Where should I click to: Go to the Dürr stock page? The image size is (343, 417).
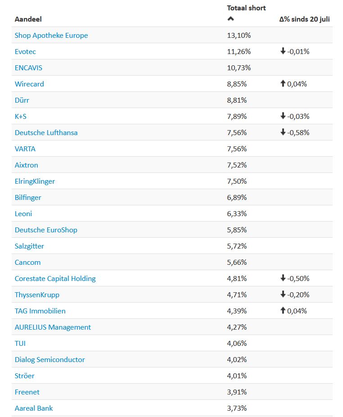22,100
